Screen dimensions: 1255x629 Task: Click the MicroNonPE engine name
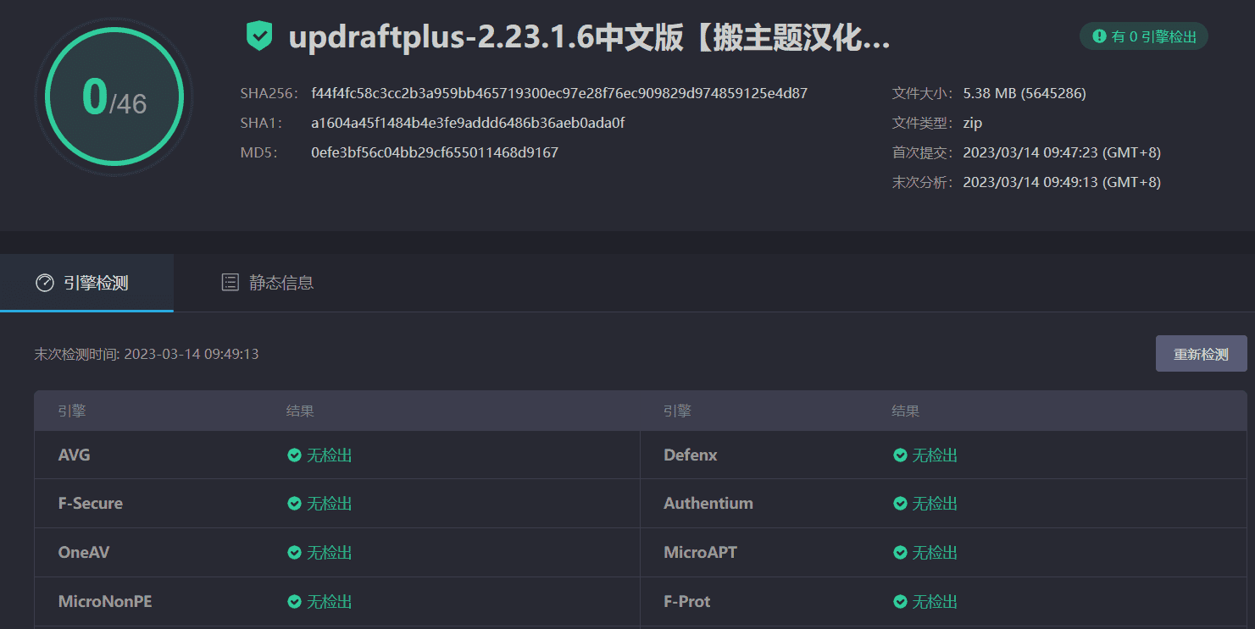click(105, 602)
